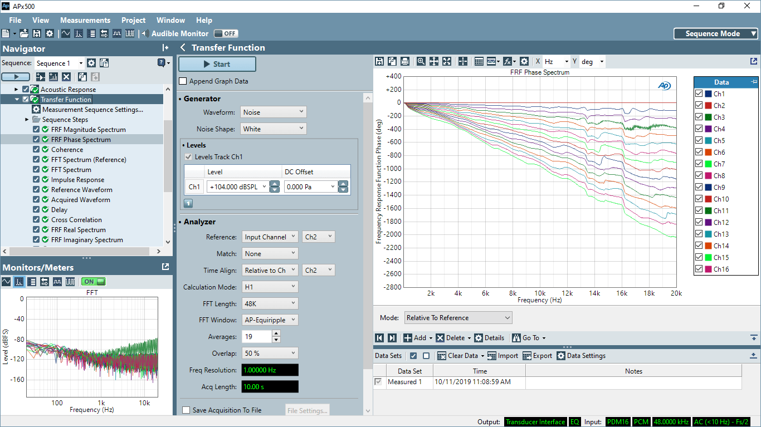Open the Measurements menu

click(85, 20)
